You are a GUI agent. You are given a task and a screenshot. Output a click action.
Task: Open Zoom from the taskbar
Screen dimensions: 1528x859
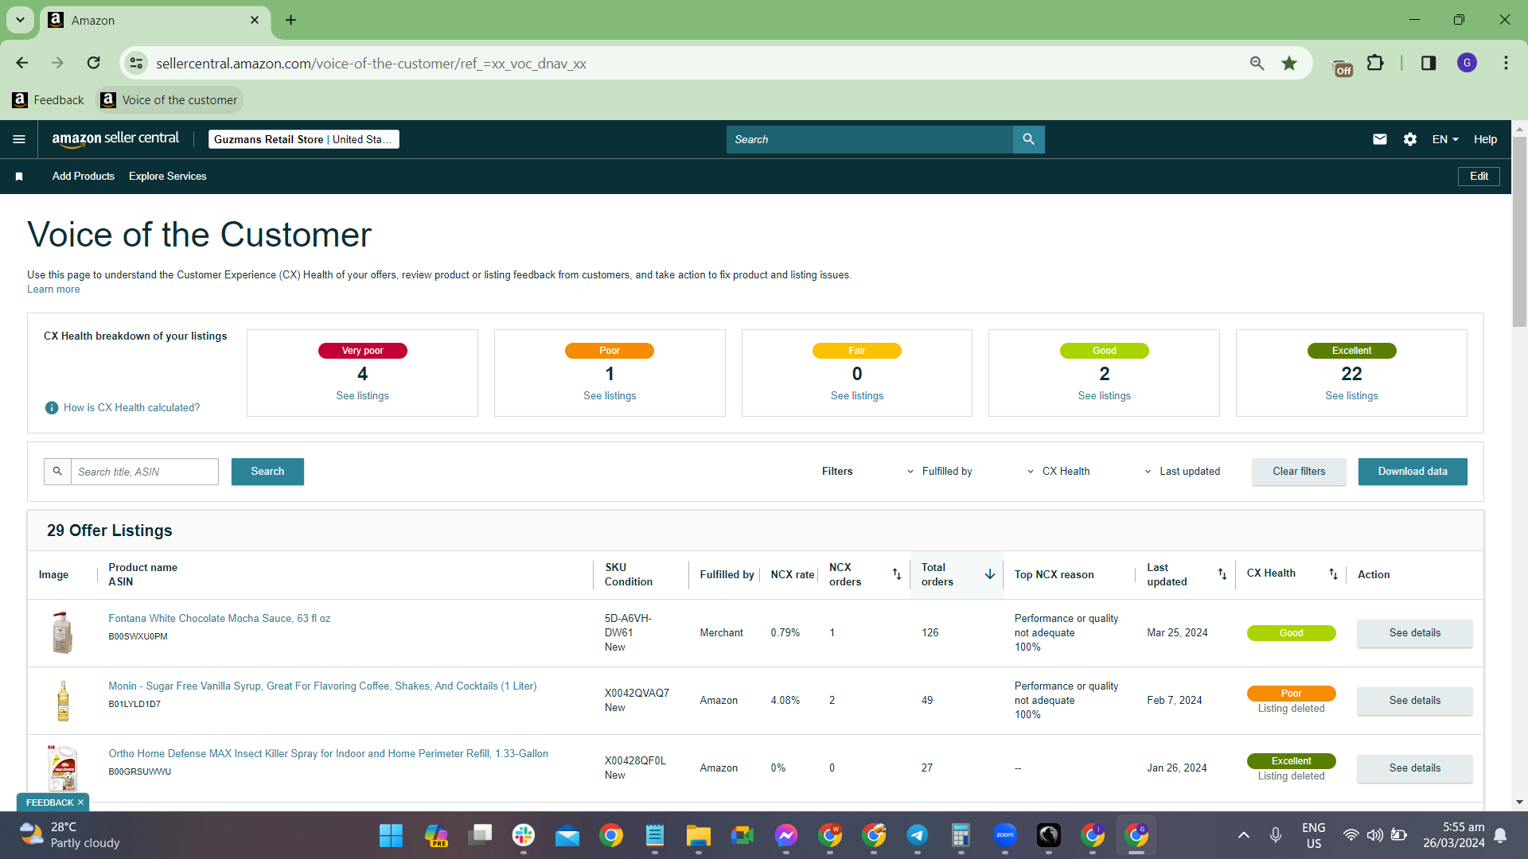pos(1005,835)
